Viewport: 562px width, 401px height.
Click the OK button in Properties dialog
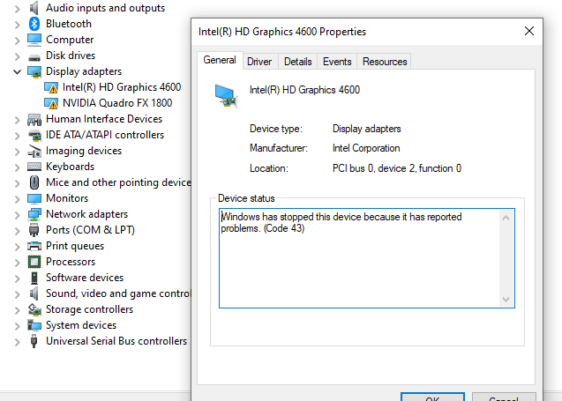tap(432, 397)
